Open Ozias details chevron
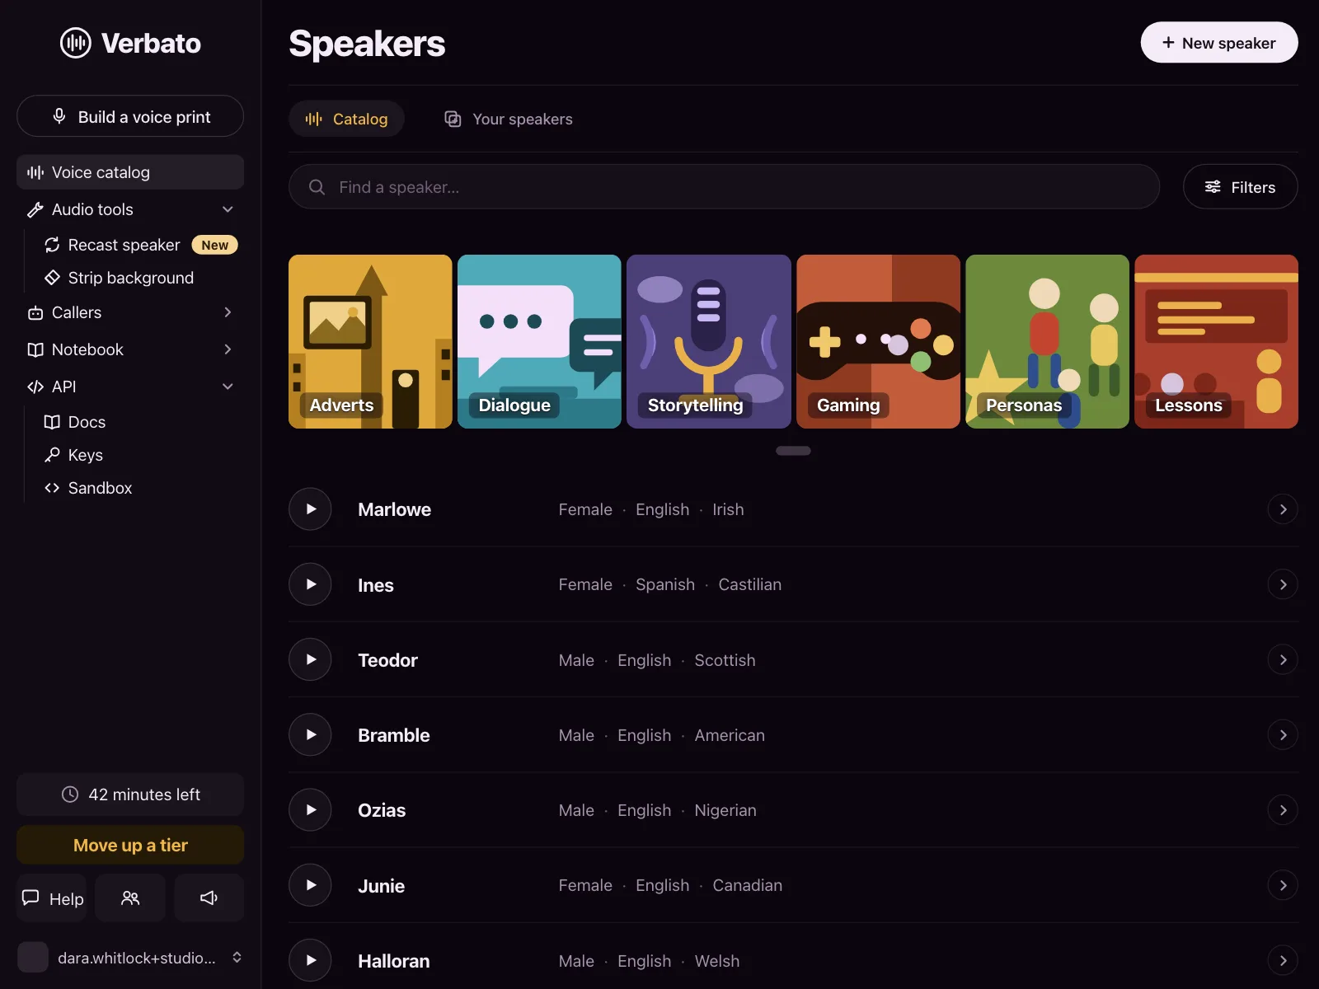 click(1283, 810)
